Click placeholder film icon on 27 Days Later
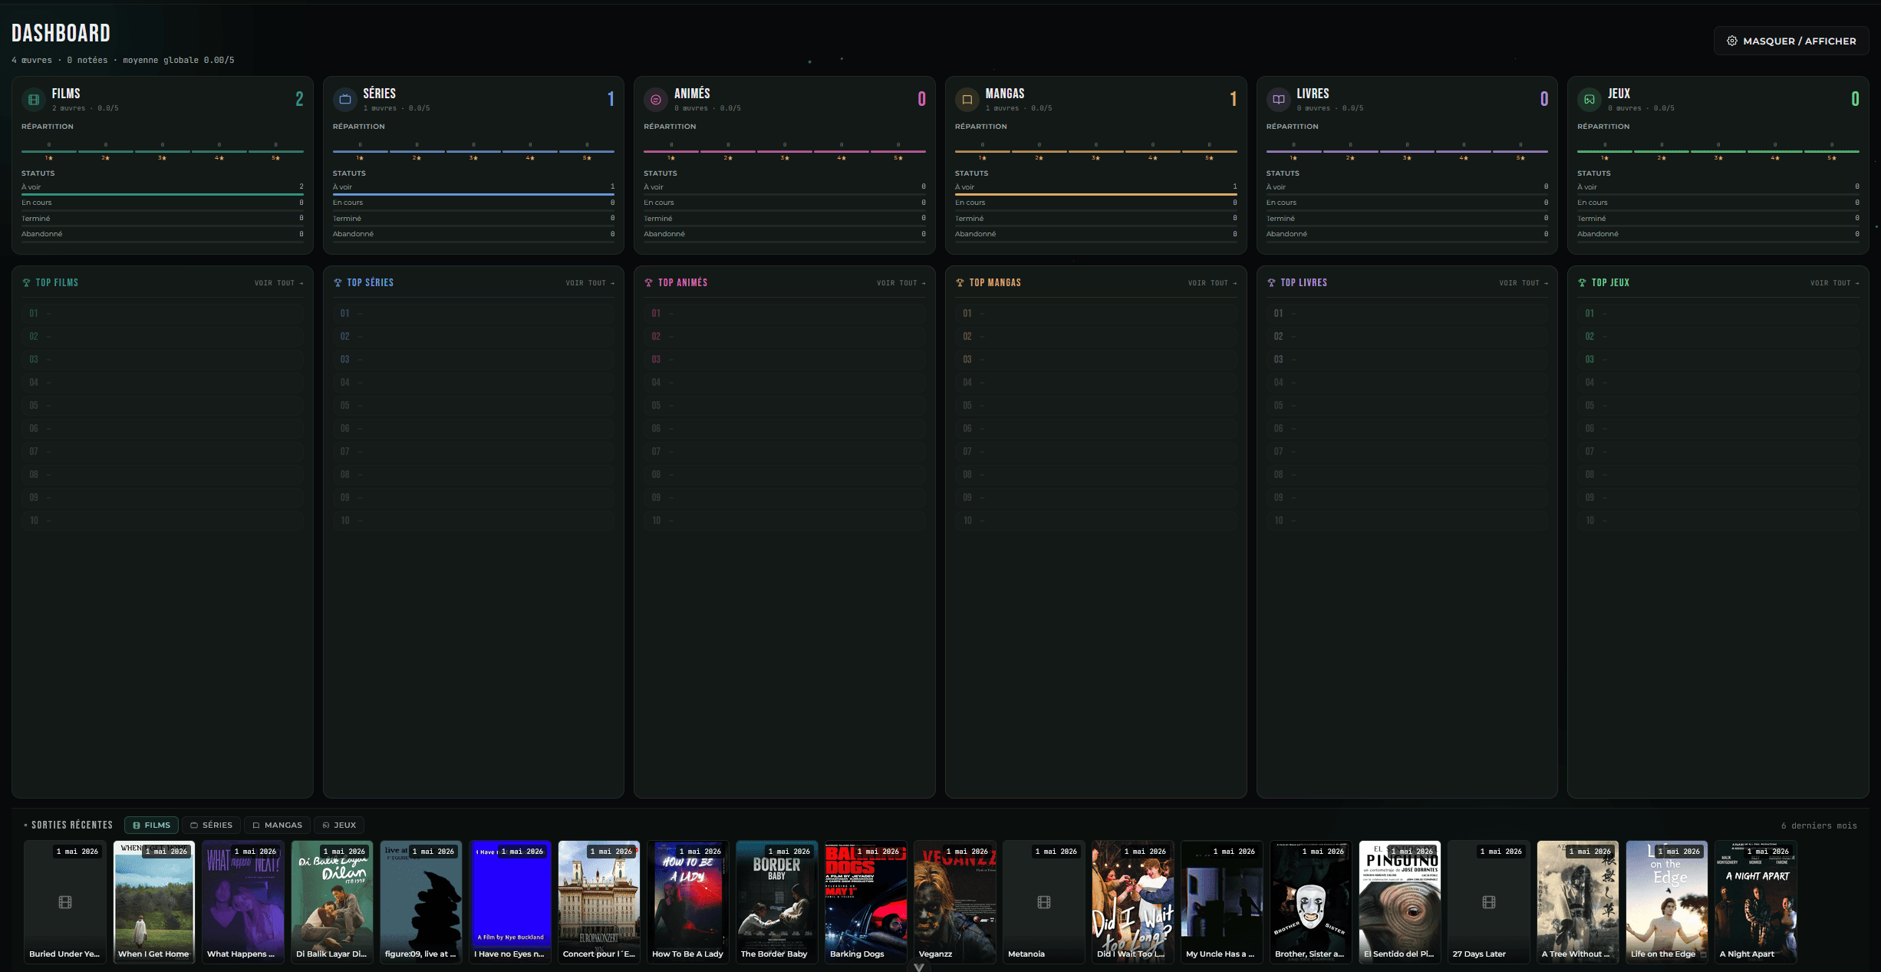This screenshot has height=972, width=1881. coord(1489,902)
